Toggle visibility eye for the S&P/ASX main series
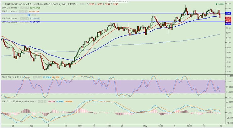 pos(81,4)
